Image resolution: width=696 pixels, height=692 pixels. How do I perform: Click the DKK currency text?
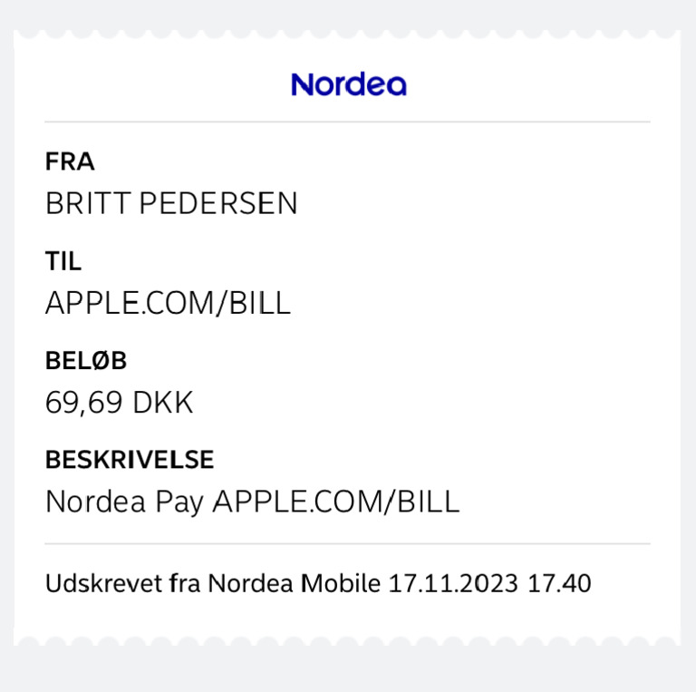pyautogui.click(x=163, y=403)
